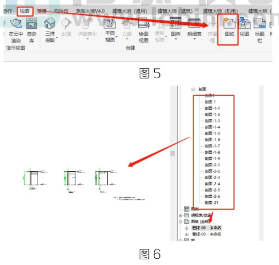
Task: Click the 图例 legend icon
Action: pos(175,23)
